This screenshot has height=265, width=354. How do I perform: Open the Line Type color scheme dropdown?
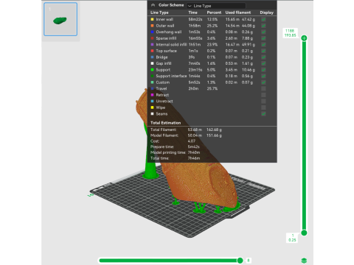216,6
